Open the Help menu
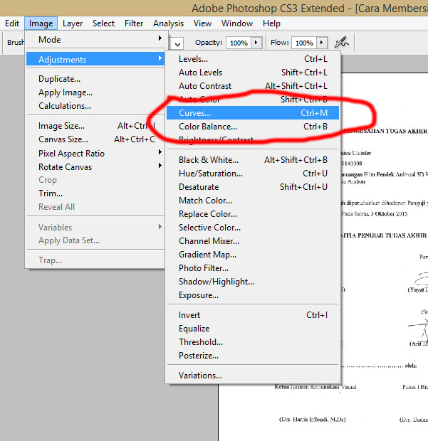Screen dimensions: 428x441 271,23
